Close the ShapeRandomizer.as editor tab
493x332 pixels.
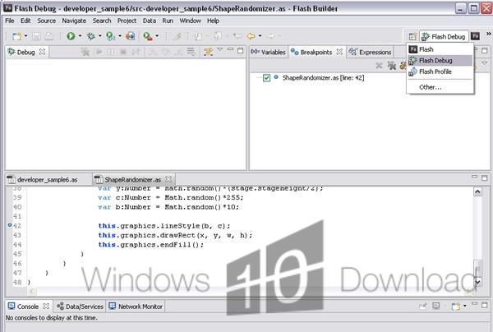(x=168, y=179)
